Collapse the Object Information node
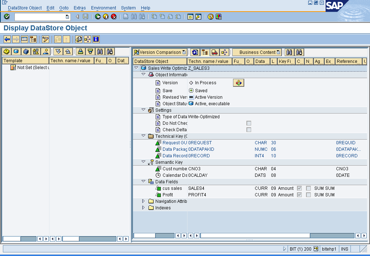 tap(143, 74)
